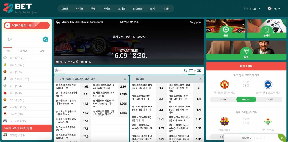
Task: Open the 룰렛 roulette icon
Action: (226, 29)
